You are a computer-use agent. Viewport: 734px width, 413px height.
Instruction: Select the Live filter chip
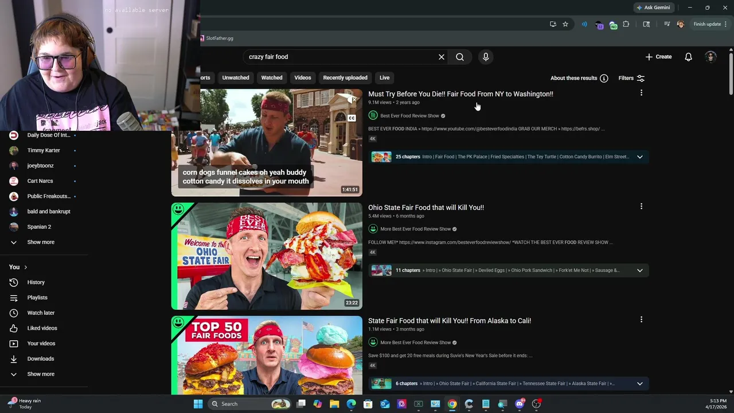pyautogui.click(x=384, y=77)
